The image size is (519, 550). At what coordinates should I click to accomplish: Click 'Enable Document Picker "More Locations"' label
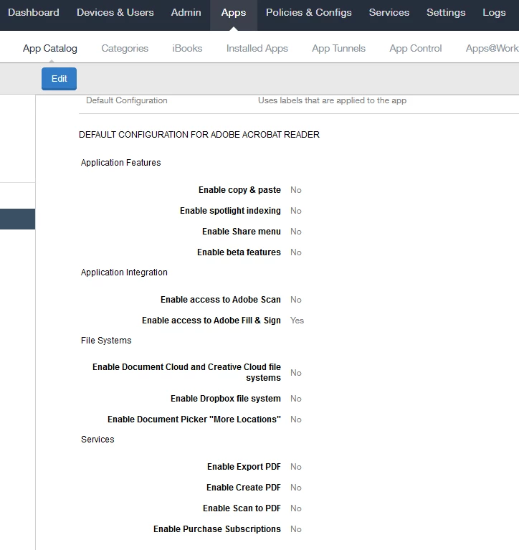click(194, 419)
